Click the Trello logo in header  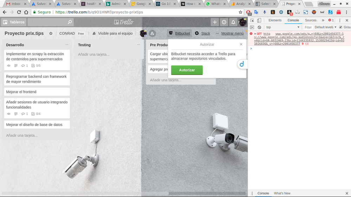[x=124, y=22]
